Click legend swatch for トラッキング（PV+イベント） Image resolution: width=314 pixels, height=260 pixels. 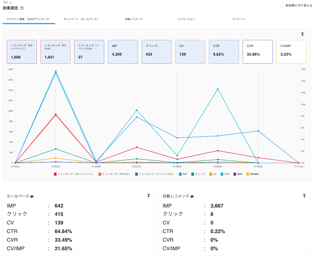point(55,174)
